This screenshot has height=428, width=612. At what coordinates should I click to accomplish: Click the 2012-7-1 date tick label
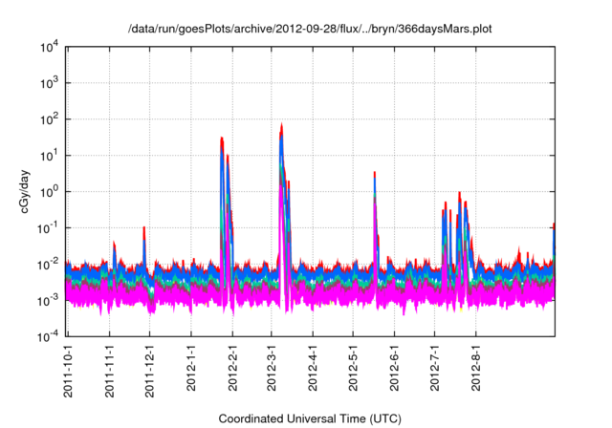433,371
